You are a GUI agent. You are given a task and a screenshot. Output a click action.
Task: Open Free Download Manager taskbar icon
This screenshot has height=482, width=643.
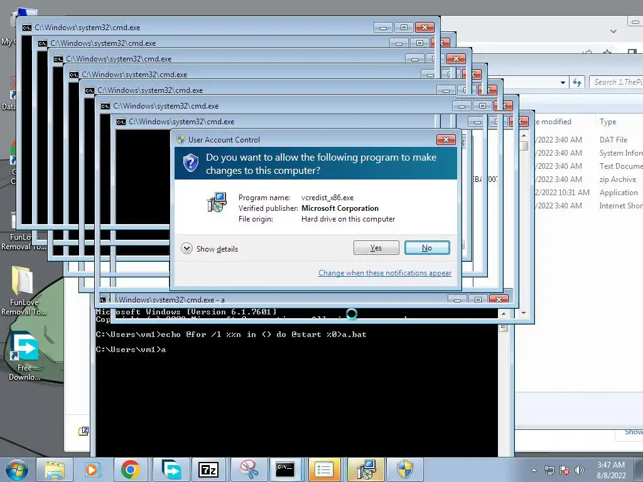(171, 469)
